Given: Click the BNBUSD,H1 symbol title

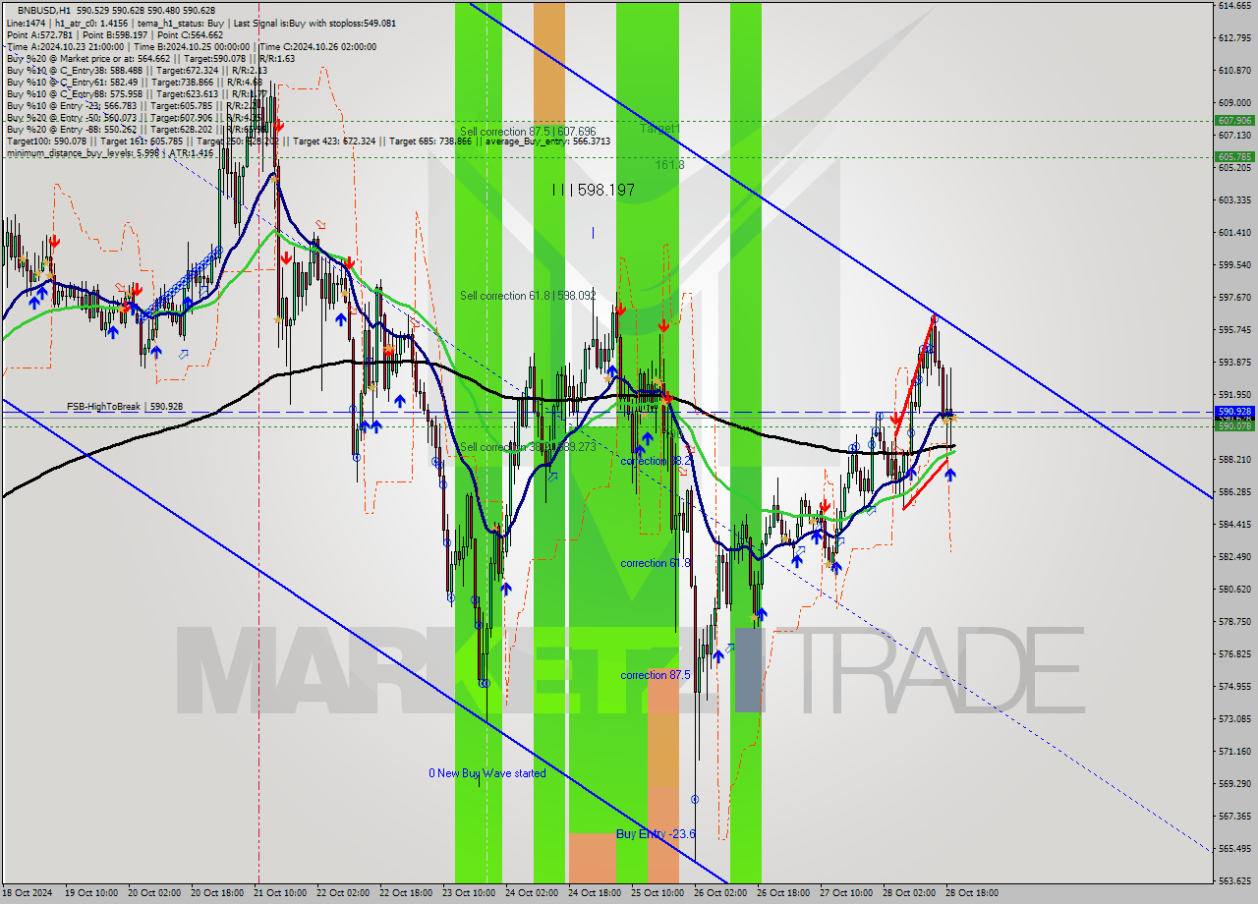Looking at the screenshot, I should (44, 10).
